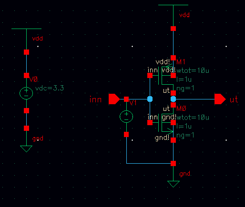Click the gnd wire corner terminal square
The image size is (245, 207).
173,163
